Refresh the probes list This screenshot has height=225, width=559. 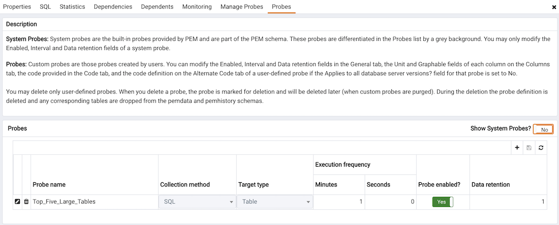(541, 148)
